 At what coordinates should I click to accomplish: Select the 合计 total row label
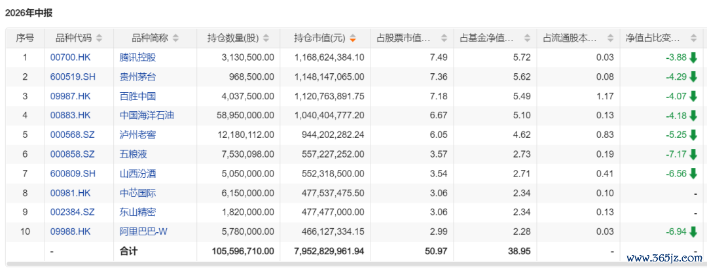(x=127, y=251)
